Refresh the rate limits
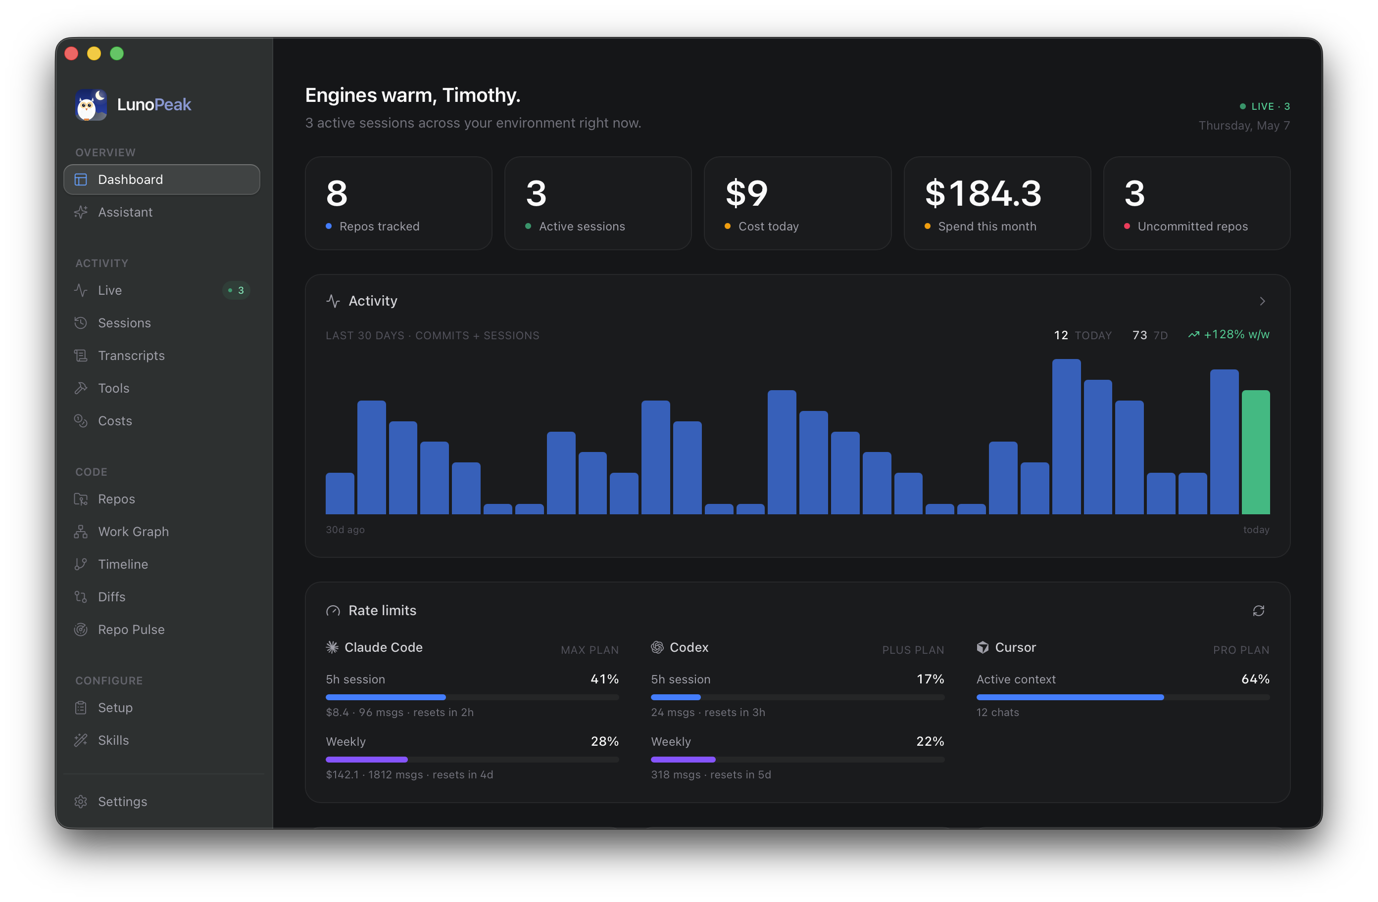The width and height of the screenshot is (1378, 902). click(1258, 610)
